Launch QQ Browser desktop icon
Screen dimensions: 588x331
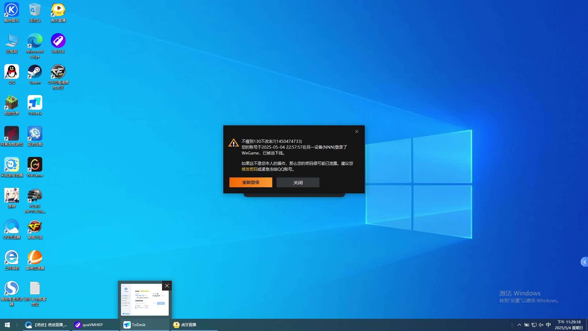12,229
